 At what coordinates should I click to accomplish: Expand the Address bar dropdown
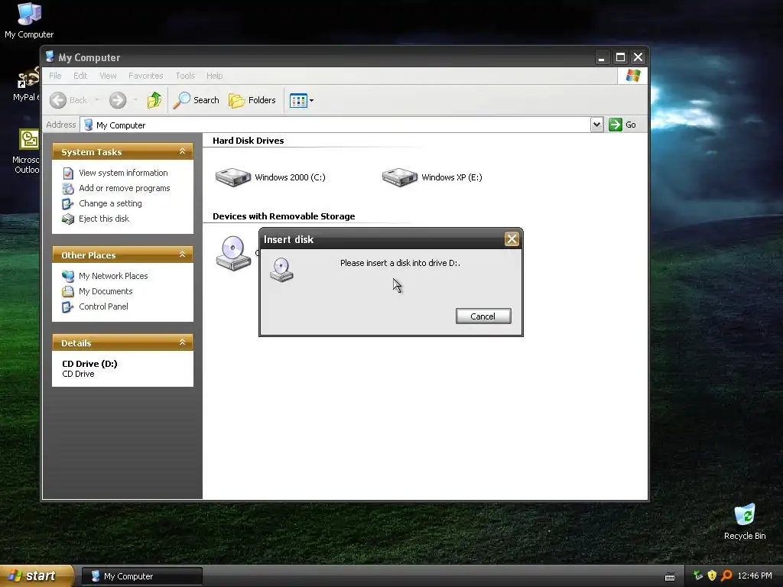click(x=596, y=125)
